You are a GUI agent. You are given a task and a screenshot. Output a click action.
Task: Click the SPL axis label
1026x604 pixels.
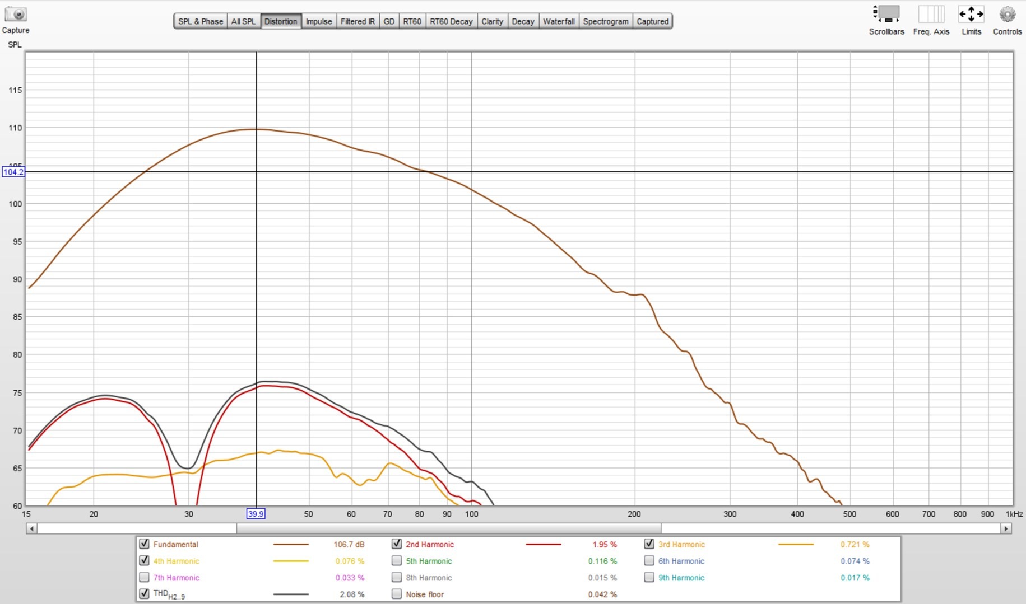(x=15, y=45)
